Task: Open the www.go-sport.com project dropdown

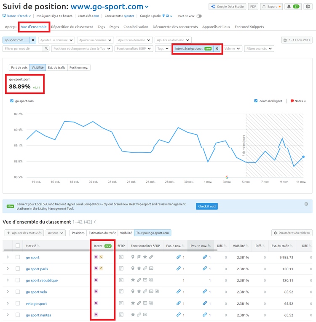Action: pos(110,7)
